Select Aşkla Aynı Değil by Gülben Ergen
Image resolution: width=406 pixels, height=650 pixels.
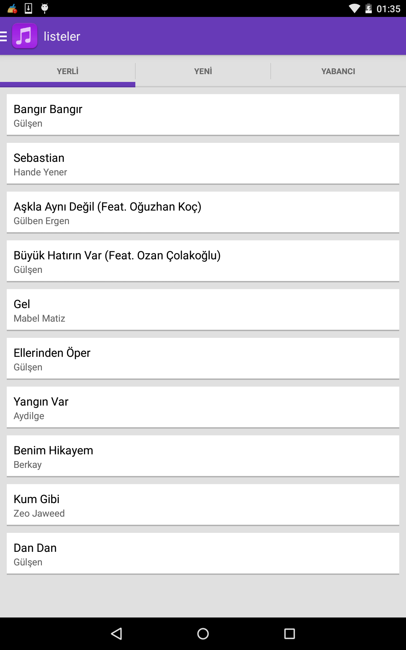(203, 212)
